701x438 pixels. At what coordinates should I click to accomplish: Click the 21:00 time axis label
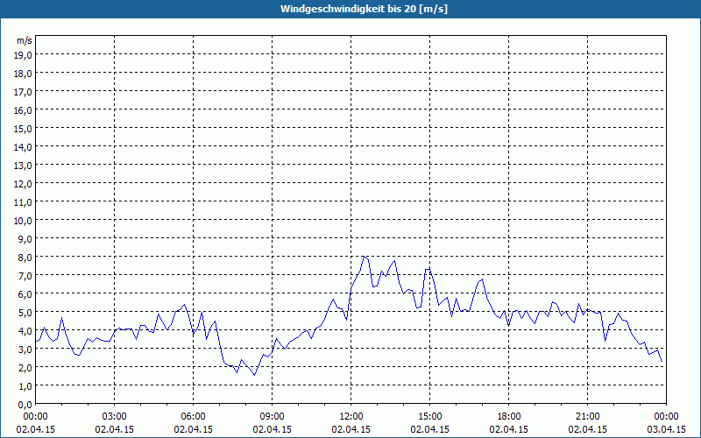[x=587, y=417]
